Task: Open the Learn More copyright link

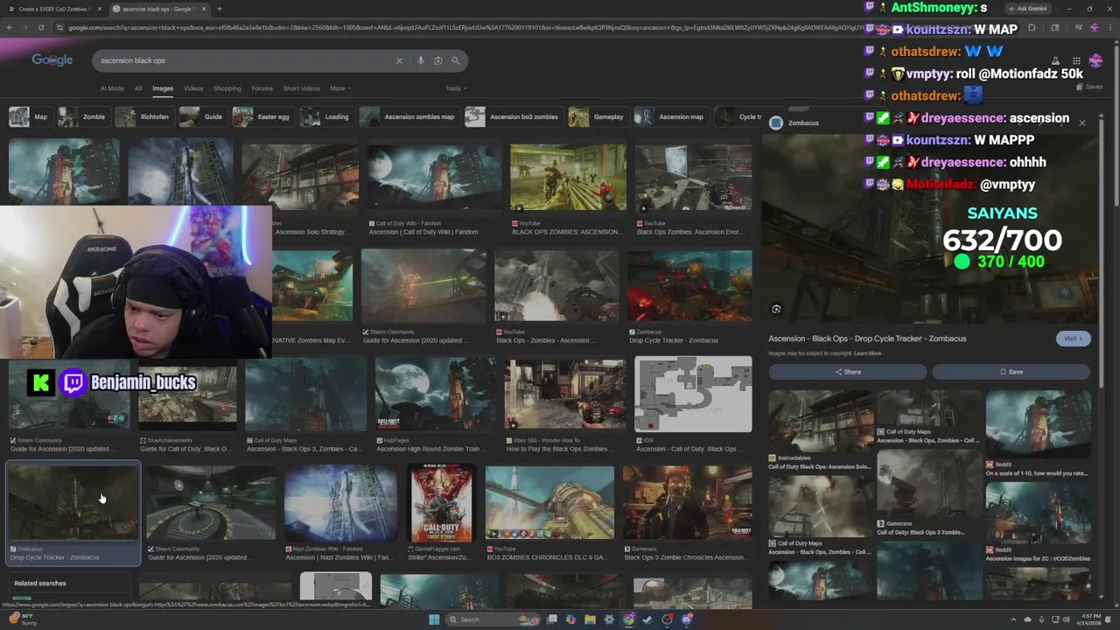Action: 867,353
